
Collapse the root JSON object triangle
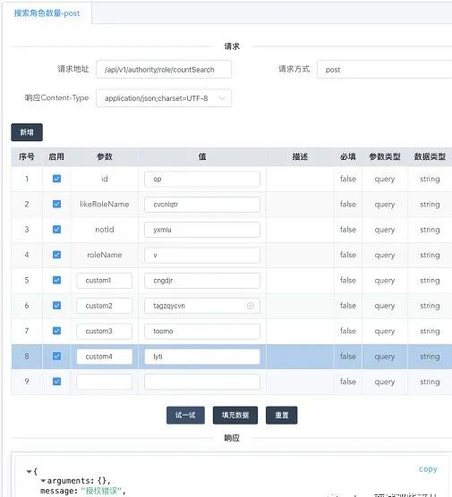coord(29,472)
